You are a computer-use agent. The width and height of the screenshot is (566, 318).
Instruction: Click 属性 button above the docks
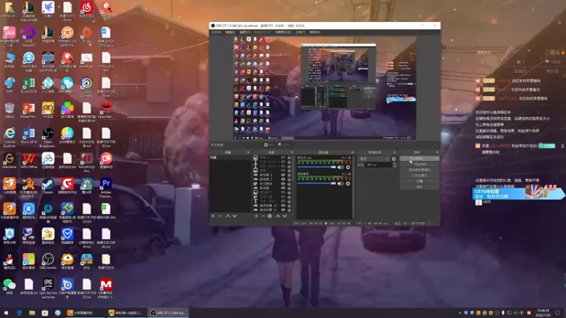click(270, 145)
